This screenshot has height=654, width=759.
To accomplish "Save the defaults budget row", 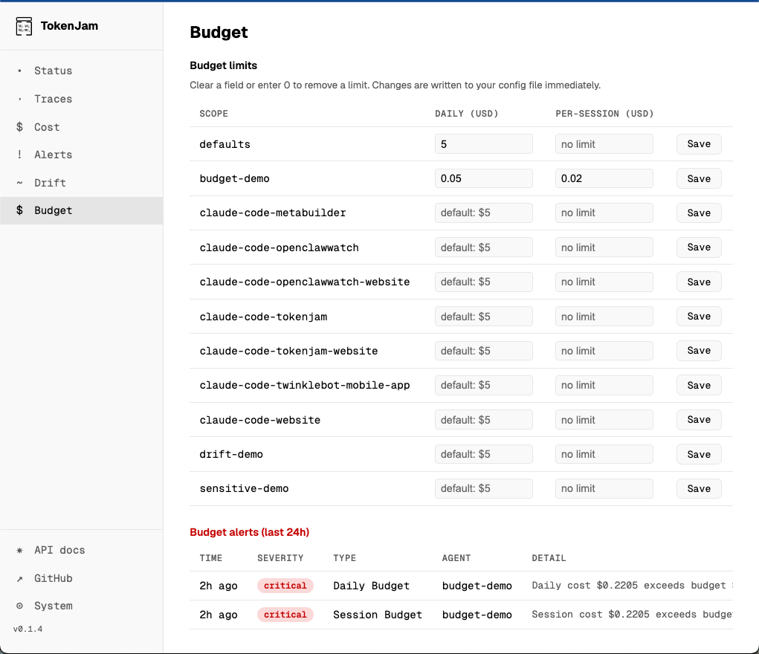I will [699, 143].
